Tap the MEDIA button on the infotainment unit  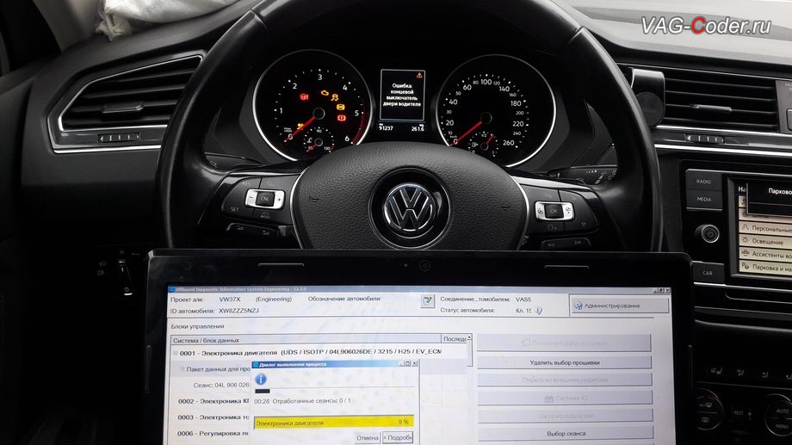click(x=703, y=199)
